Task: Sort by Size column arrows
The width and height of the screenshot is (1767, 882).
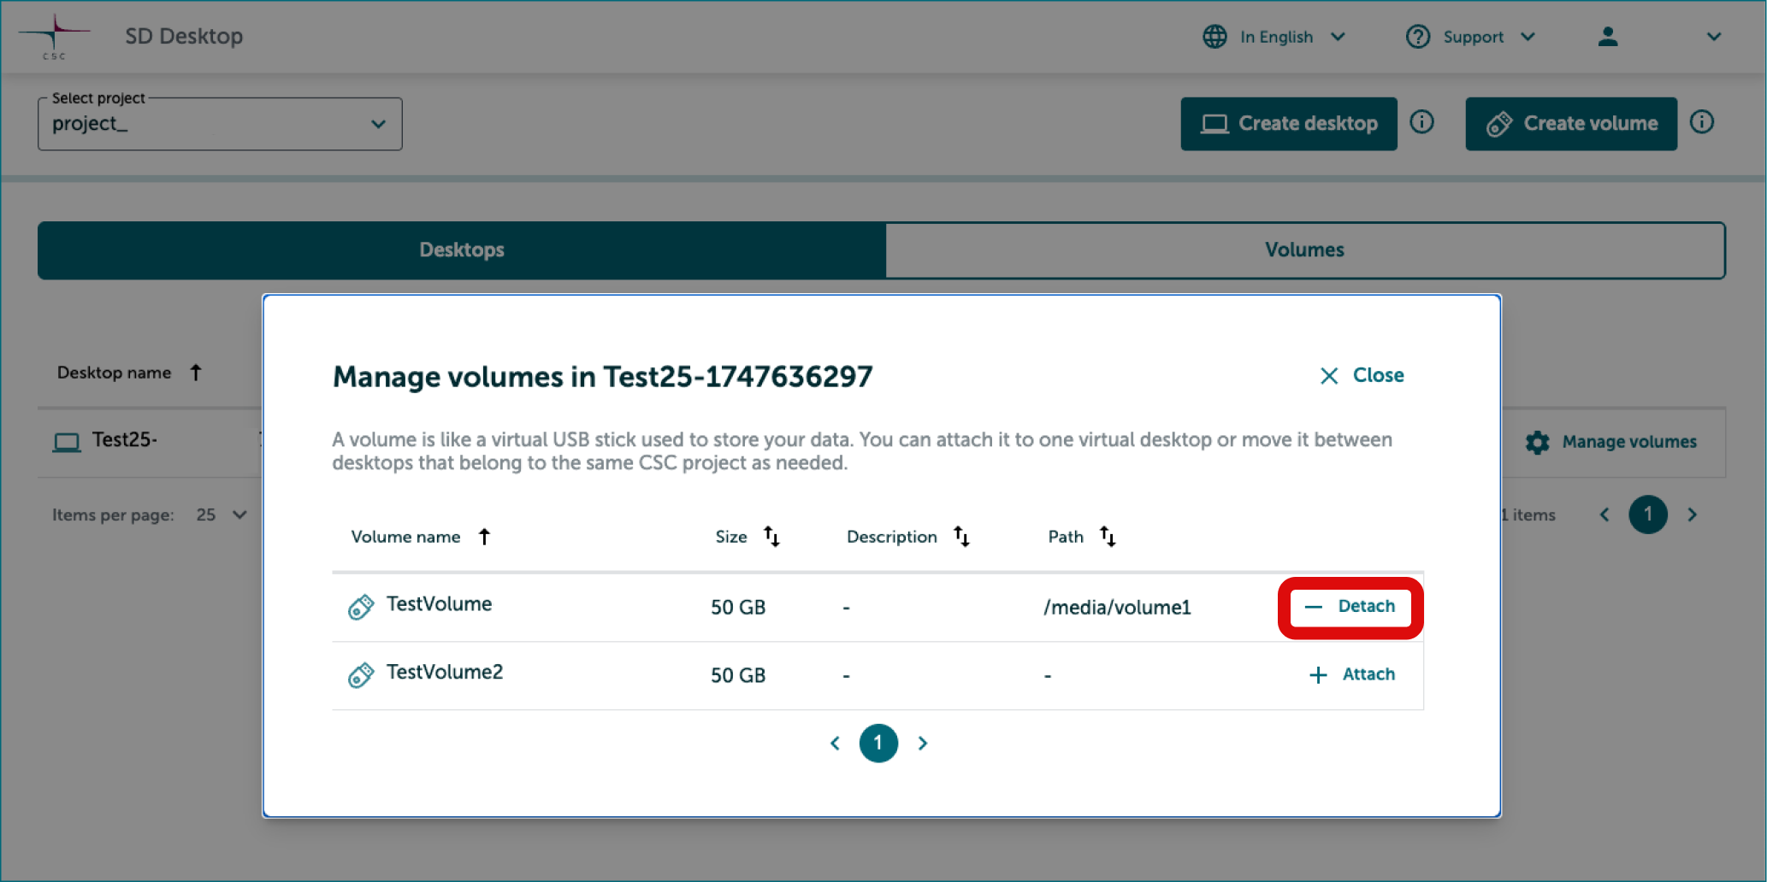Action: 771,537
